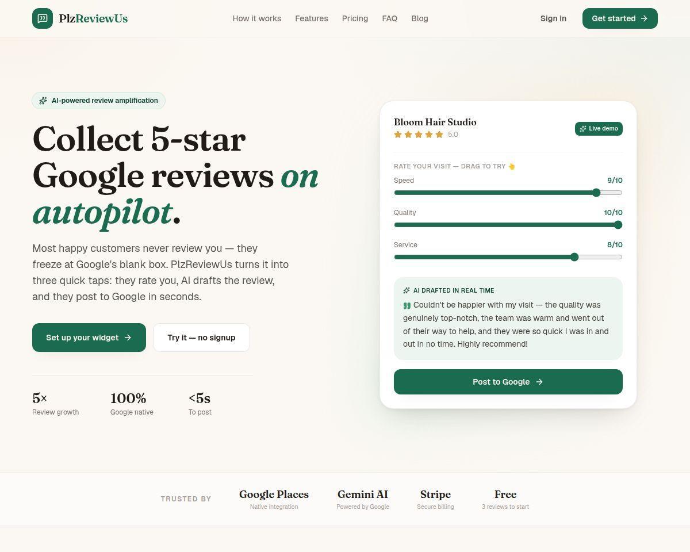Click the 10/10 Quality score

pos(613,213)
